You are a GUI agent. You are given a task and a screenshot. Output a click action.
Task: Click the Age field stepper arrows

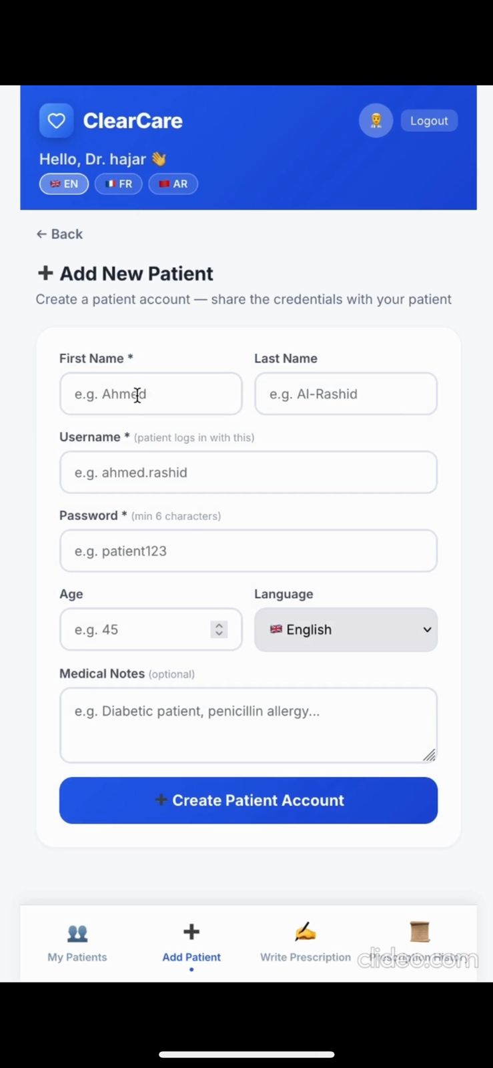[x=219, y=629]
